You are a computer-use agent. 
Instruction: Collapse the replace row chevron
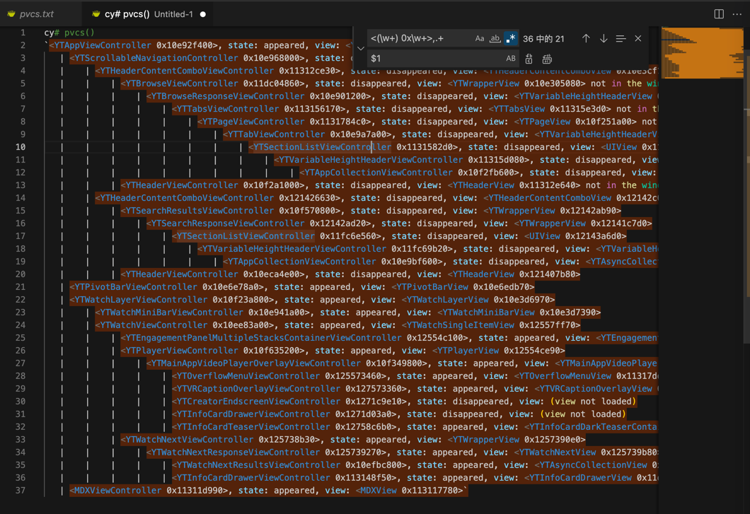pos(361,48)
